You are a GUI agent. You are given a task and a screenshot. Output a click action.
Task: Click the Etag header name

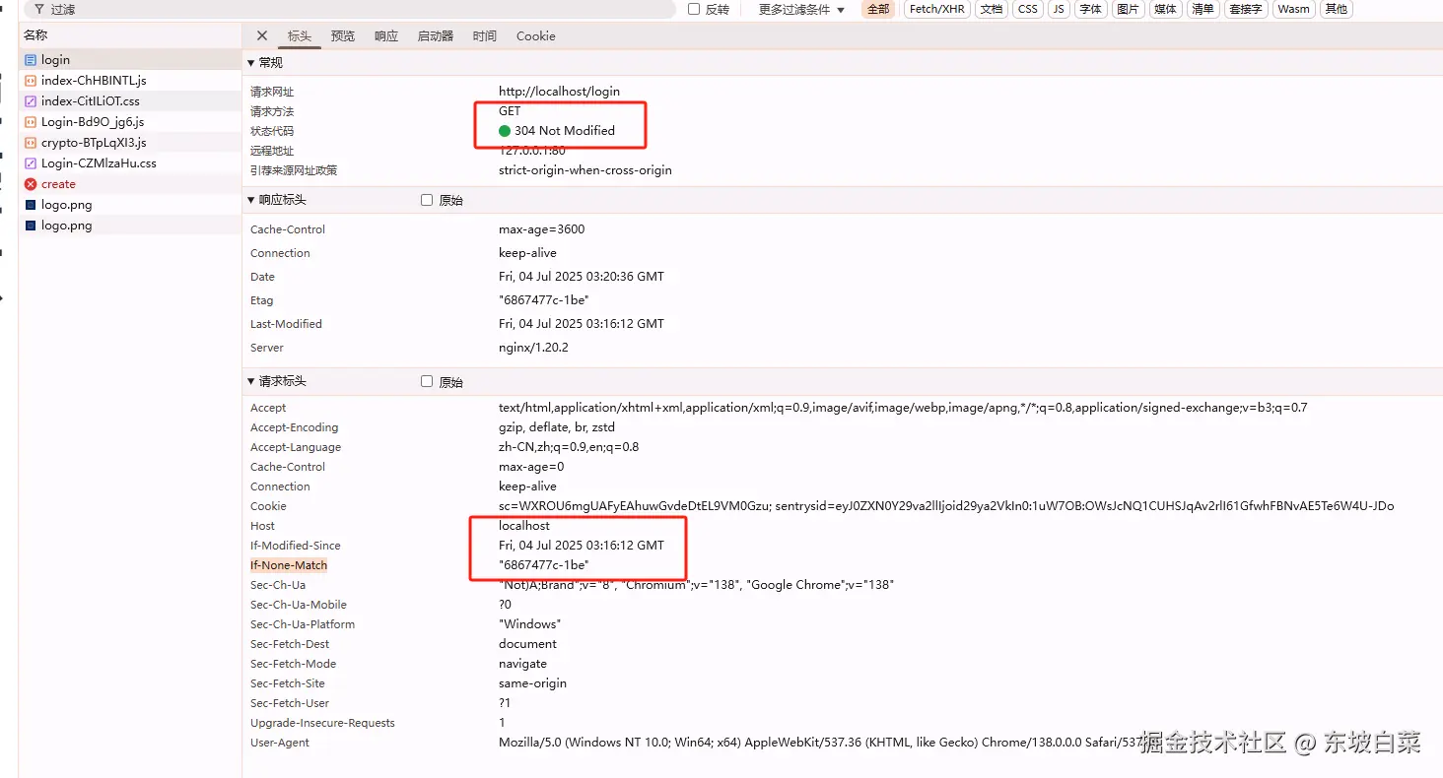pyautogui.click(x=262, y=300)
